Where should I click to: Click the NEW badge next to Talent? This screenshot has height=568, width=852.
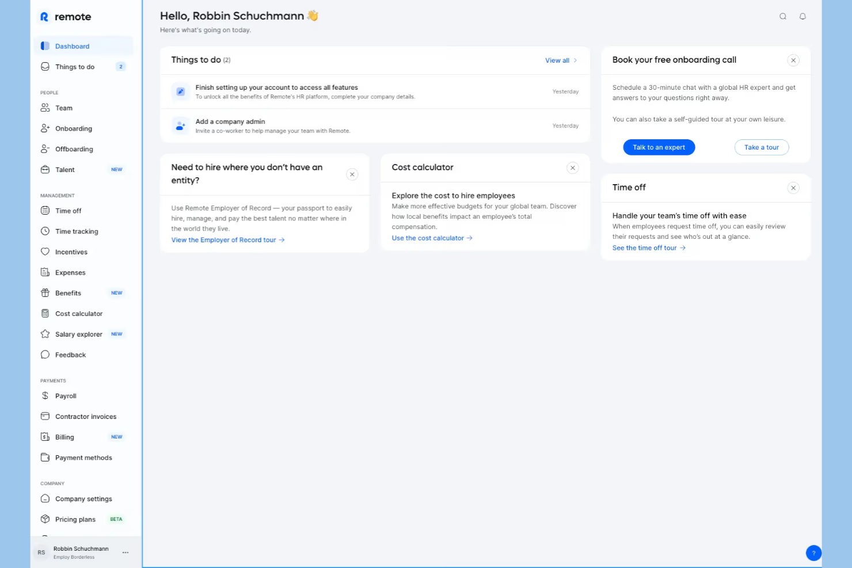[x=116, y=170]
